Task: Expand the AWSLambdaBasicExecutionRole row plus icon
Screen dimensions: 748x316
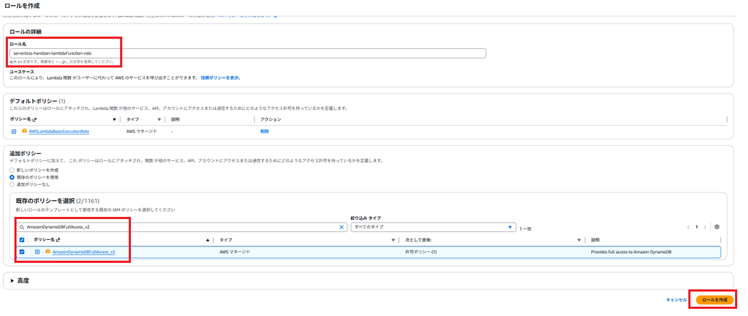Action: (x=14, y=131)
